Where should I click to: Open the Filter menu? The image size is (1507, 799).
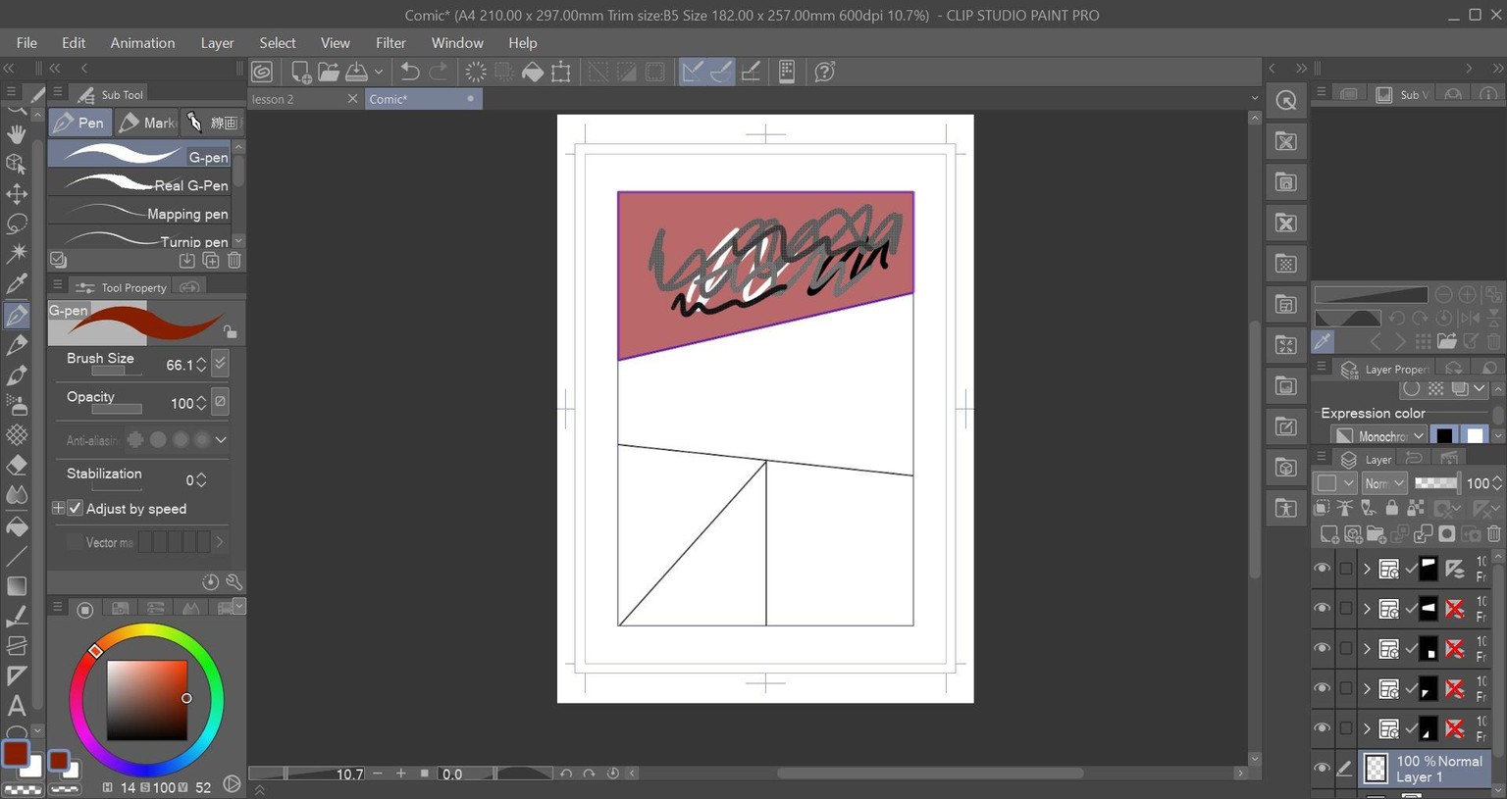click(x=390, y=43)
